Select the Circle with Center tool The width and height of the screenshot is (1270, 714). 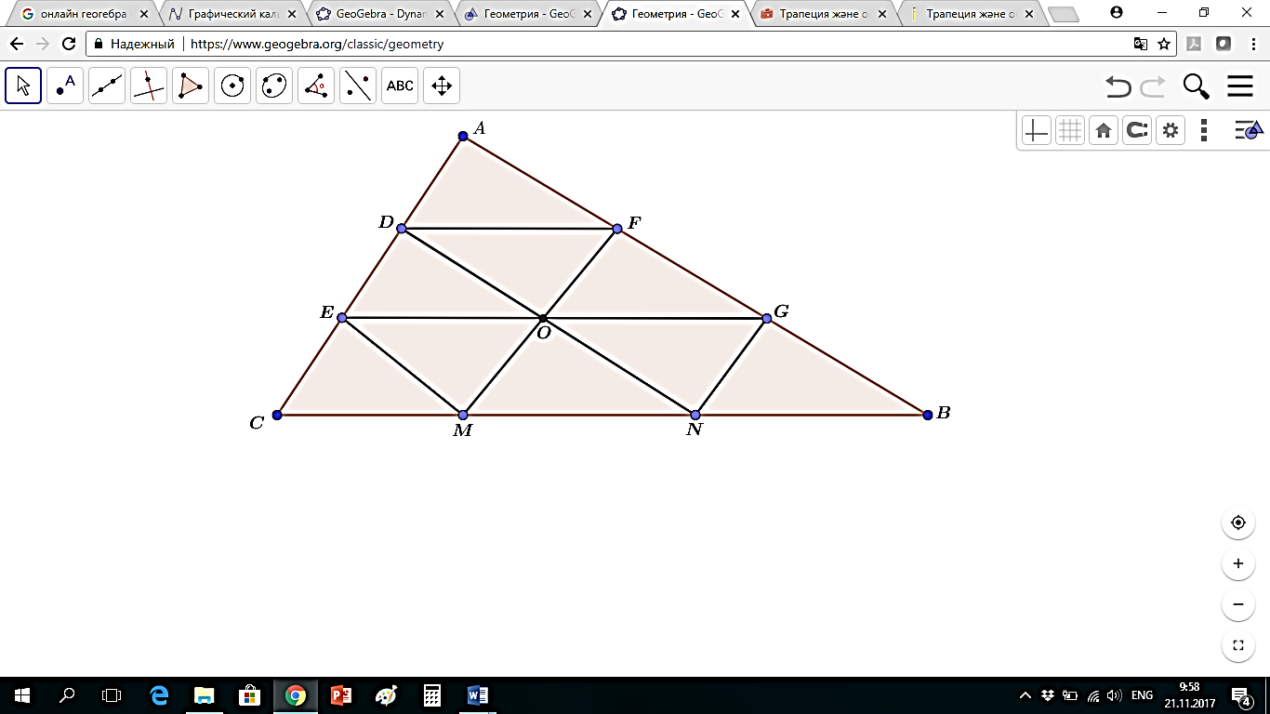pyautogui.click(x=232, y=86)
